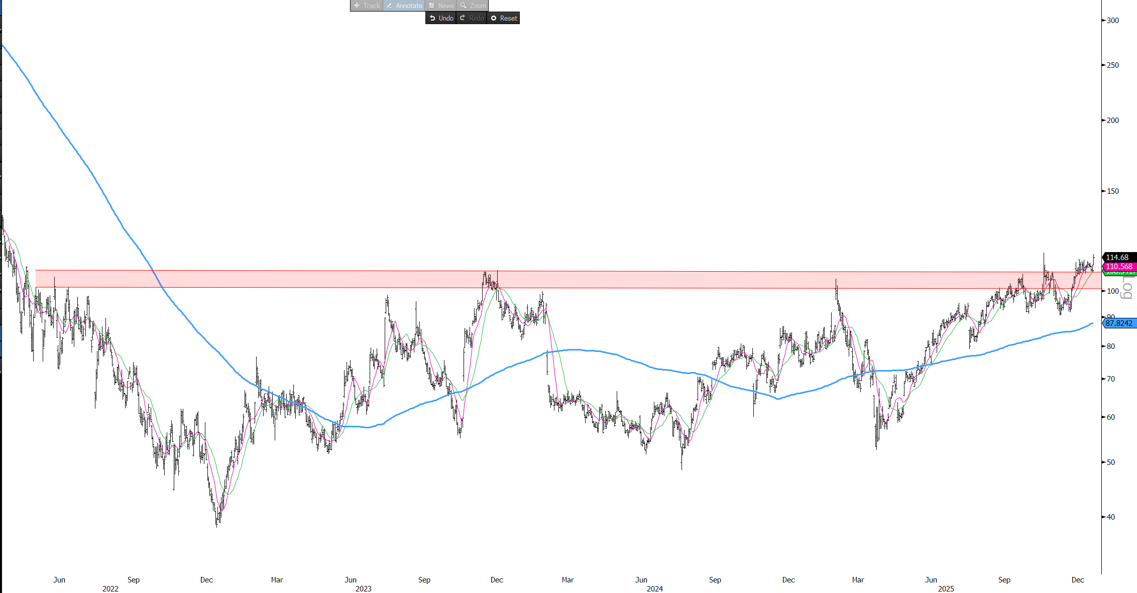Click the 2024 year label
1137x593 pixels.
click(x=654, y=588)
